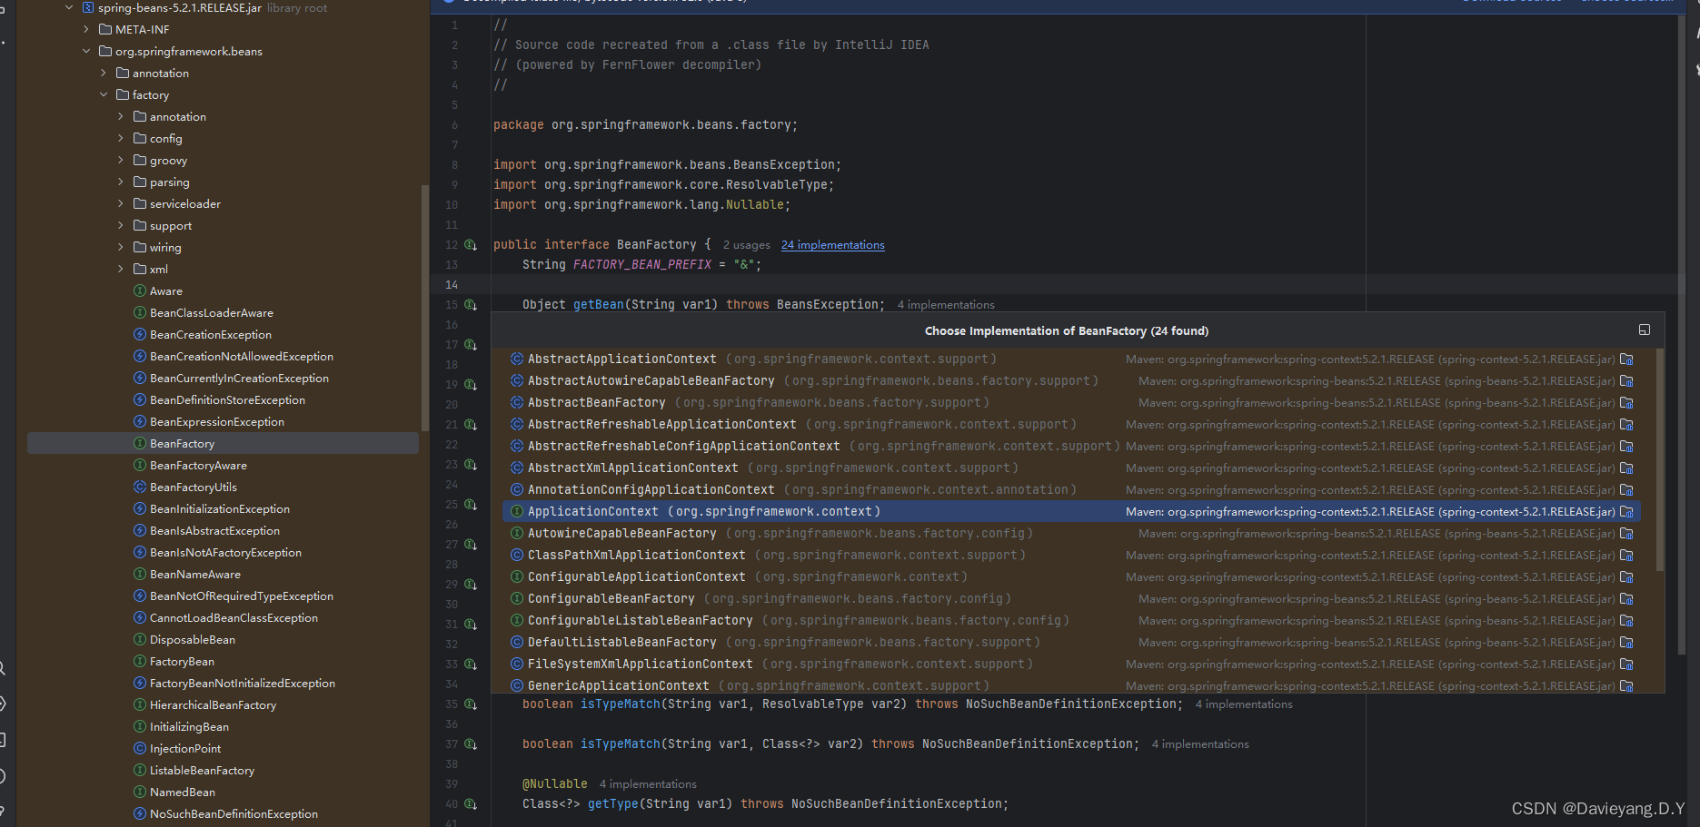Click the gutter implementation icon on line 33
Viewport: 1700px width, 827px height.
coord(471,665)
